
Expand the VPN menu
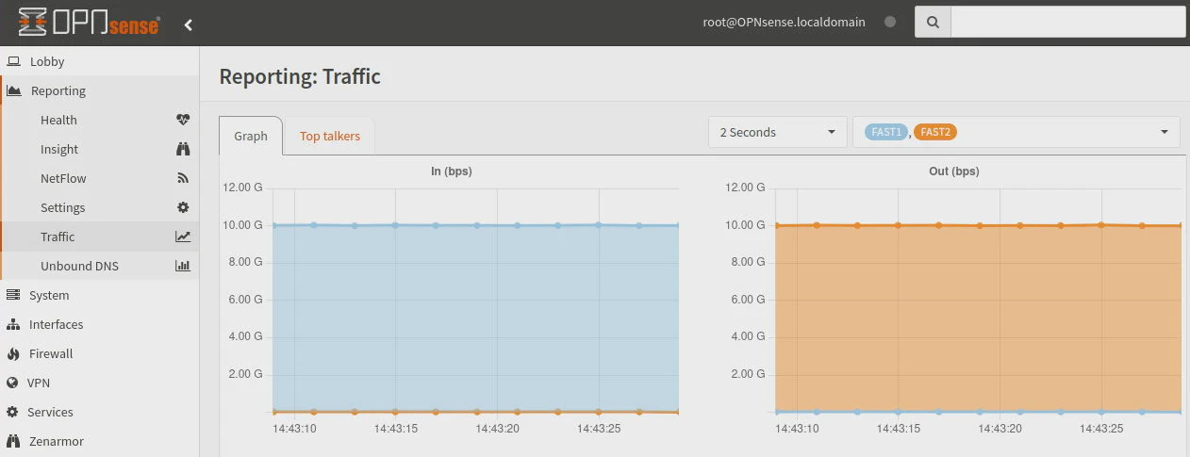tap(100, 383)
